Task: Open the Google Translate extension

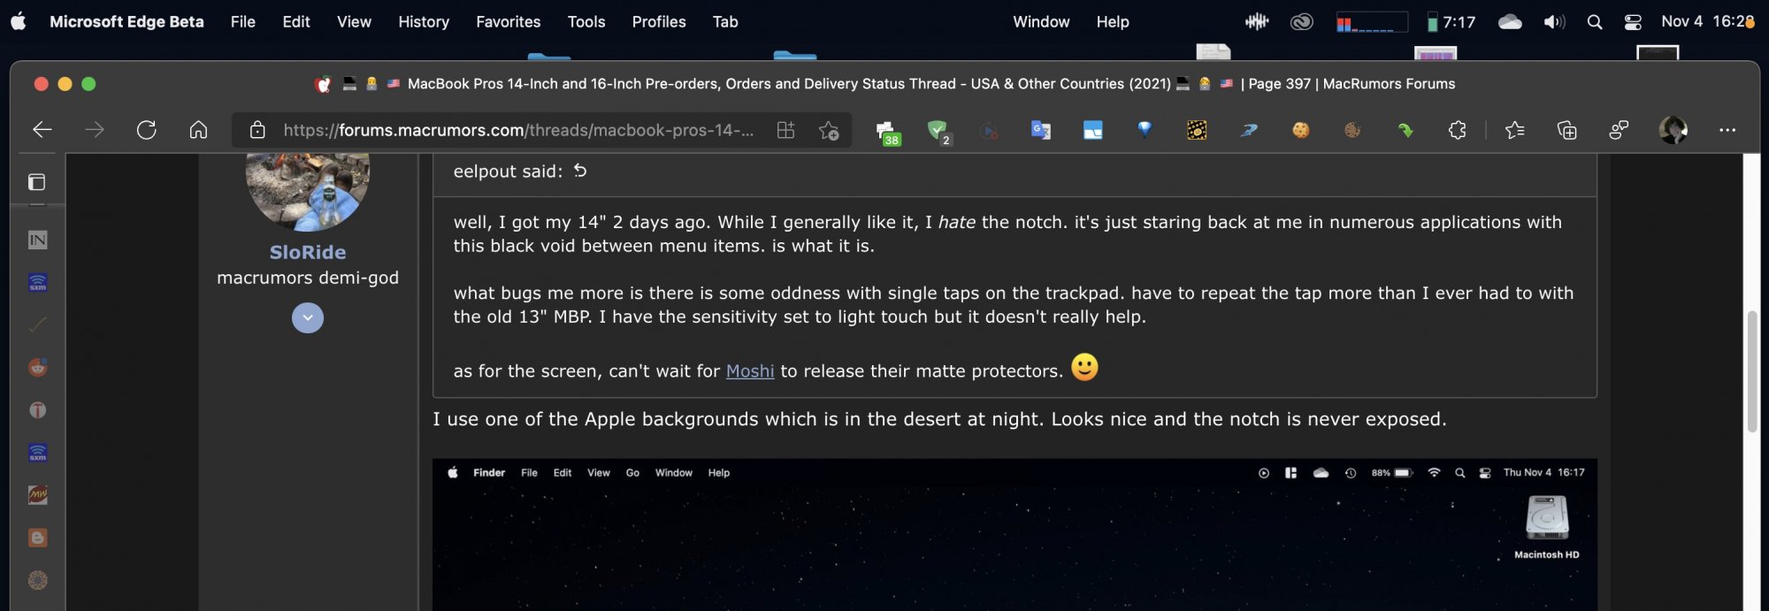Action: point(1041,130)
